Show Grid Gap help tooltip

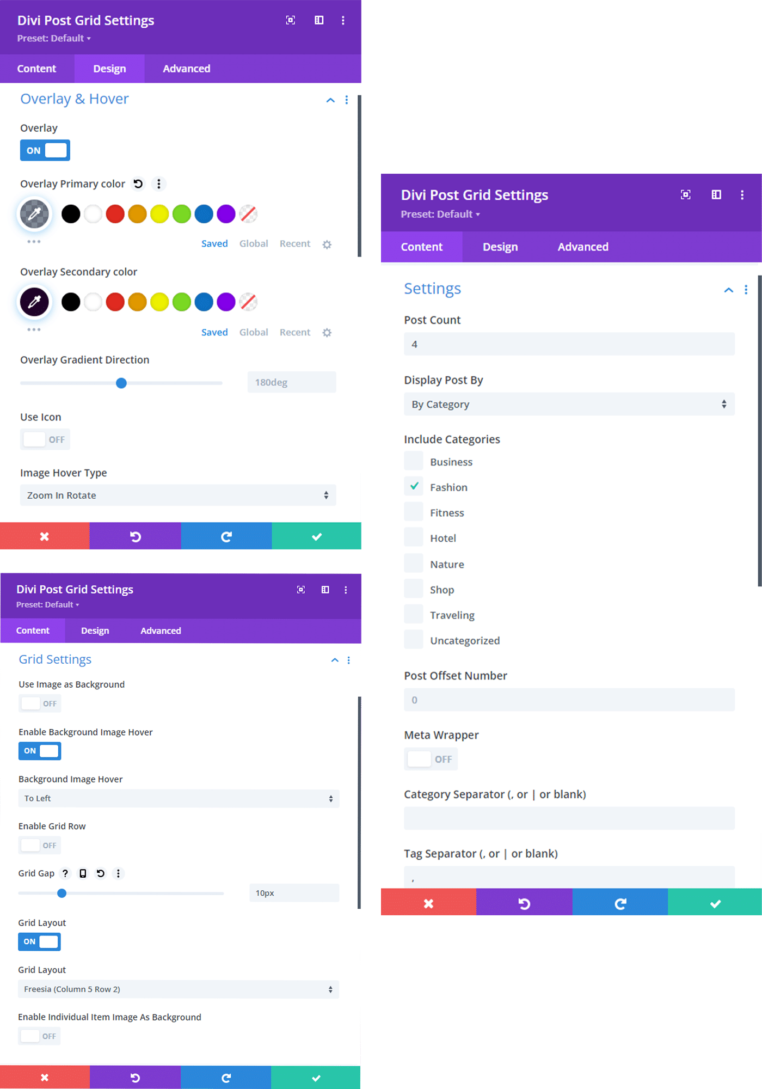coord(65,873)
